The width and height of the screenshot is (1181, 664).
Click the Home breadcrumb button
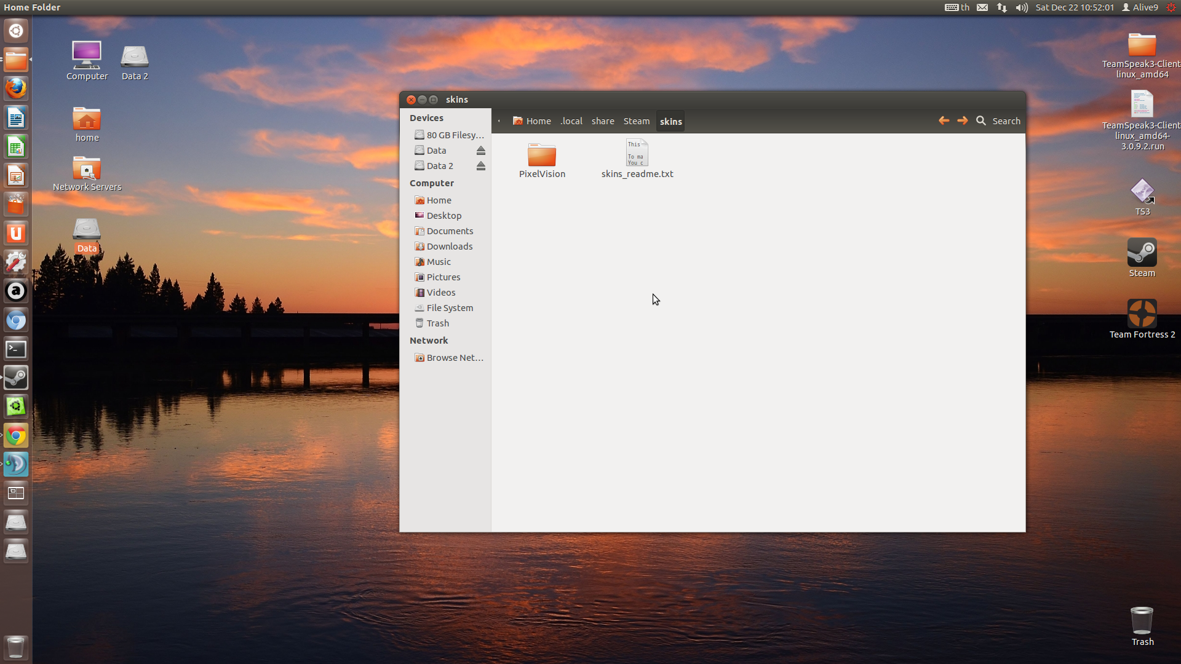532,121
